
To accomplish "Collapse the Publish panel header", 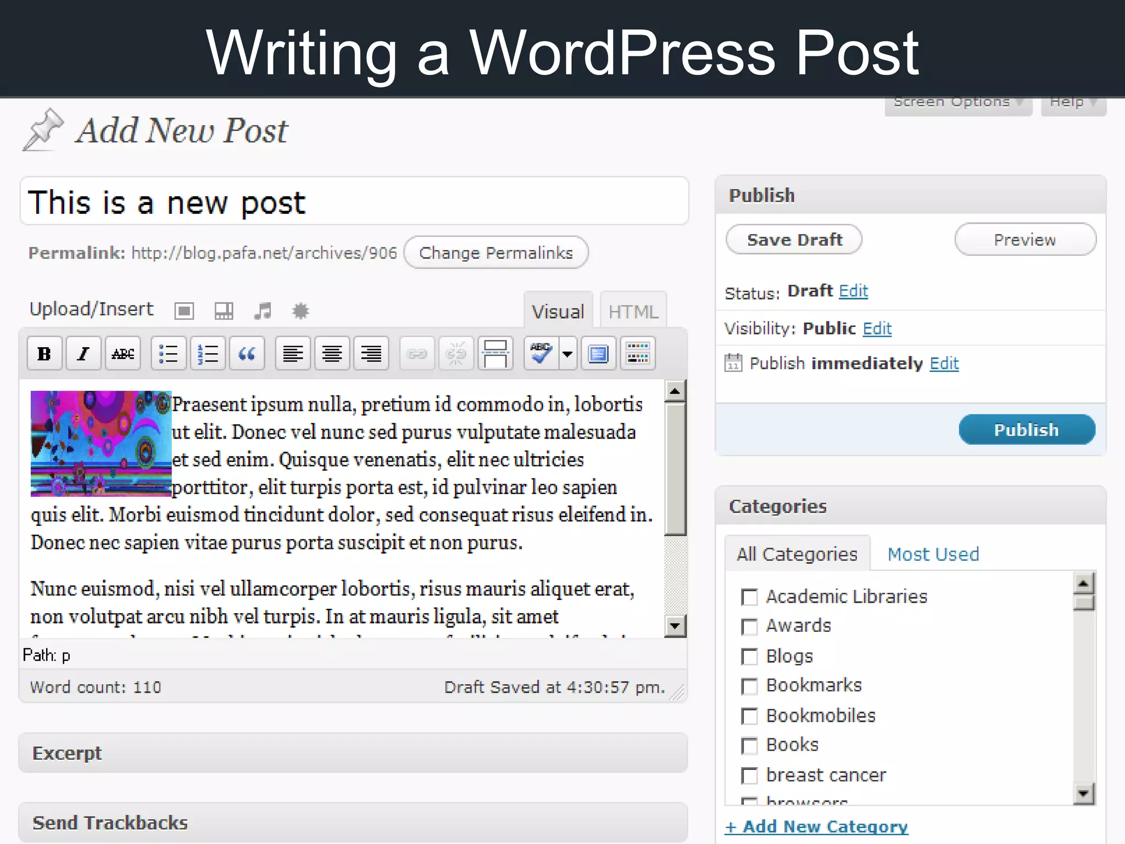I will [910, 195].
